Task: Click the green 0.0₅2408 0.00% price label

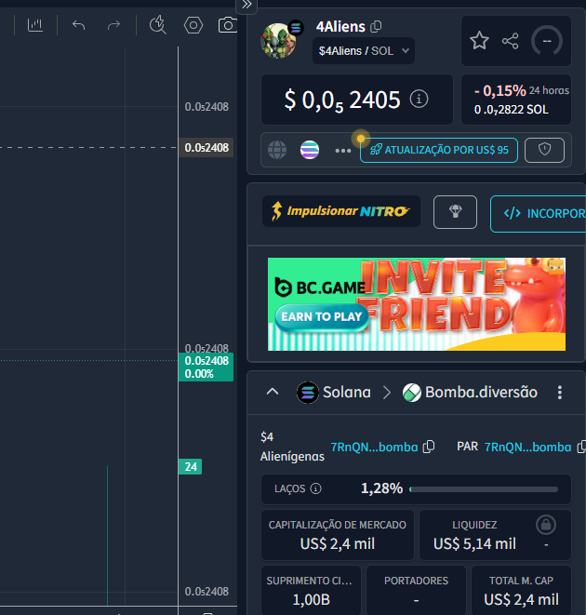Action: tap(206, 368)
